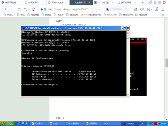Click the taskbar clock 14:34
The image size is (168, 126).
point(163,124)
